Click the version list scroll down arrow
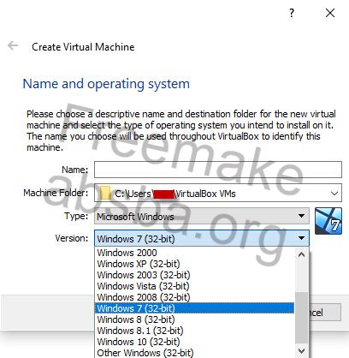Screen dimensions: 349x358 pos(301,350)
